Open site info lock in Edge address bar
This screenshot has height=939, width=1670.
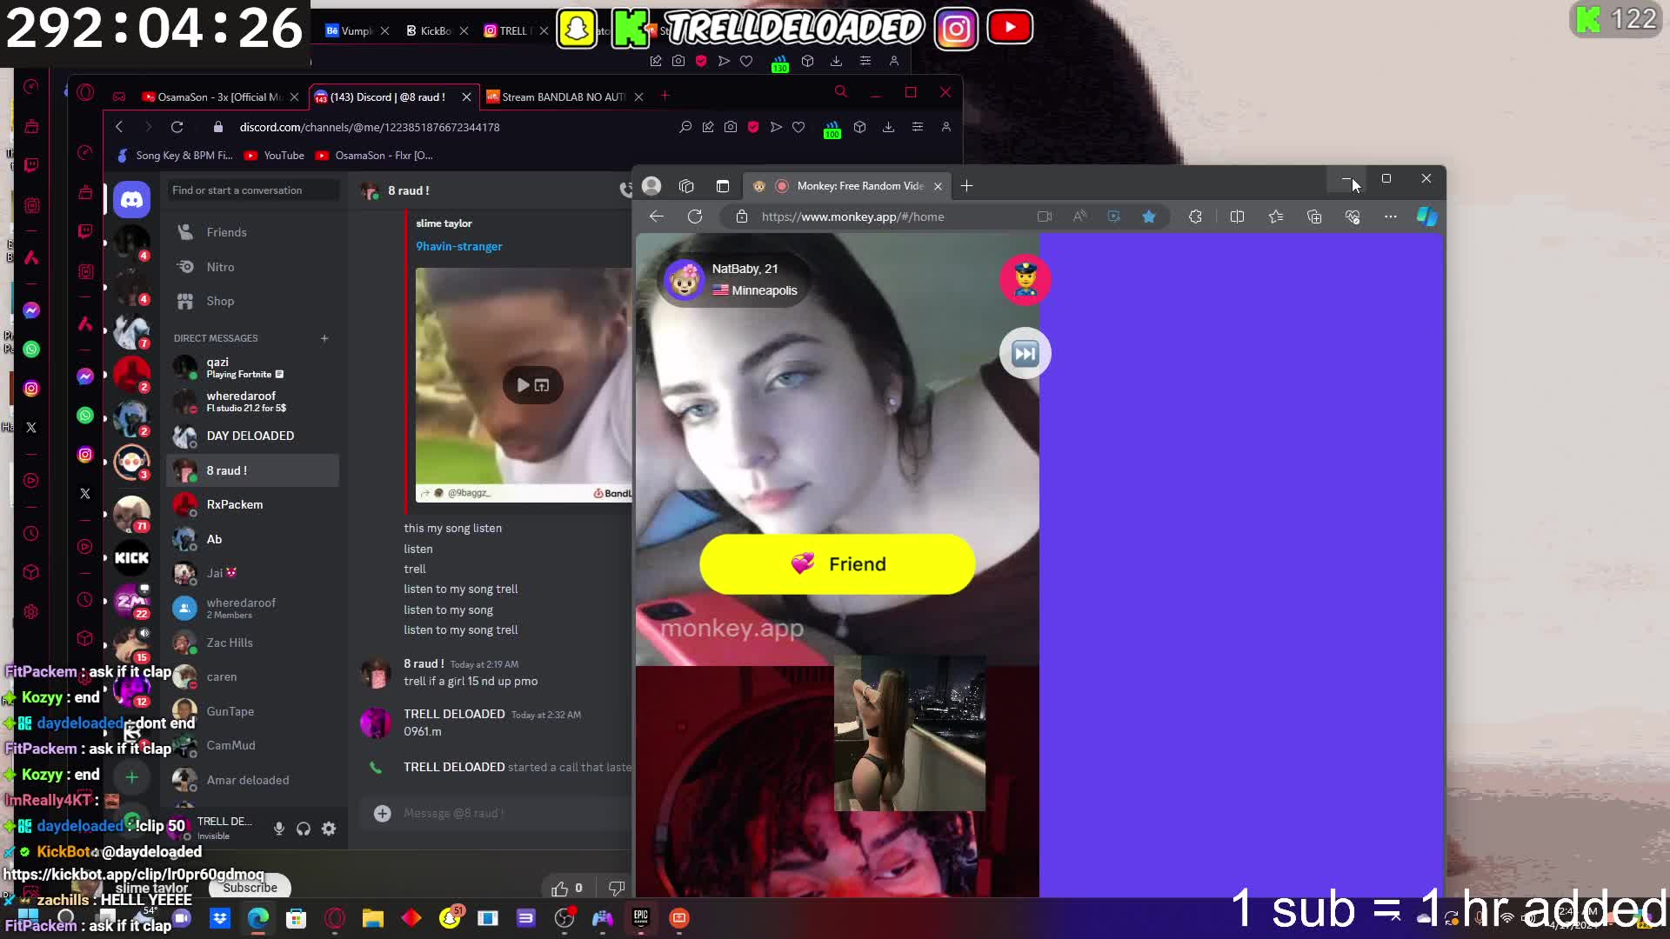(742, 216)
